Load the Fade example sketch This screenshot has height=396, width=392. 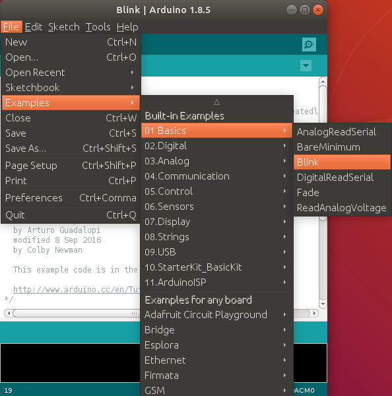(343, 193)
